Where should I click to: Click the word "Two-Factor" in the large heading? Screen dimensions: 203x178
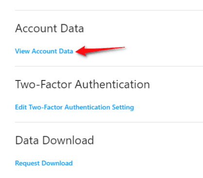click(43, 84)
